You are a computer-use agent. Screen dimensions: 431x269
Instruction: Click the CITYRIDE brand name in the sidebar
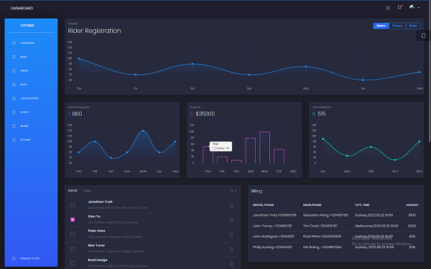coord(27,26)
